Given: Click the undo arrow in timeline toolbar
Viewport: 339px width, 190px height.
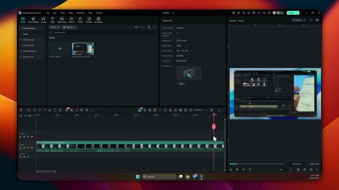Looking at the screenshot, I should point(34,110).
